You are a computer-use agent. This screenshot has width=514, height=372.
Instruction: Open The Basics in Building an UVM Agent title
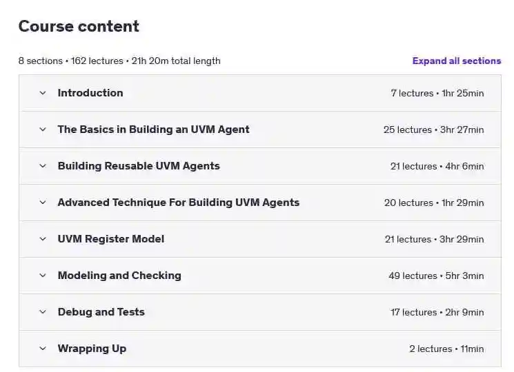click(153, 130)
